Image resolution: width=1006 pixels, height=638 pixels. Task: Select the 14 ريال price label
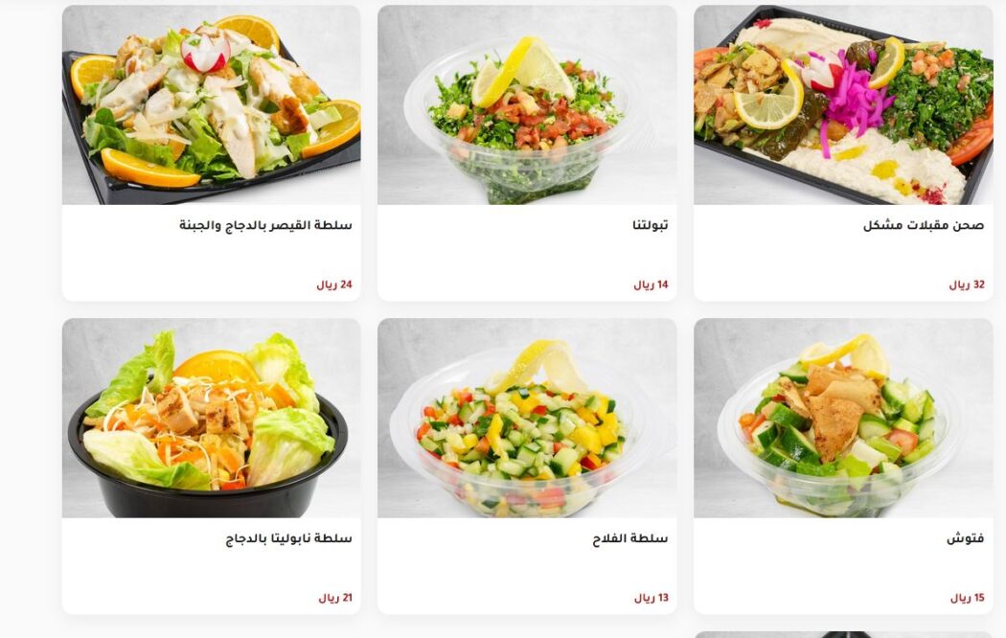(x=651, y=285)
